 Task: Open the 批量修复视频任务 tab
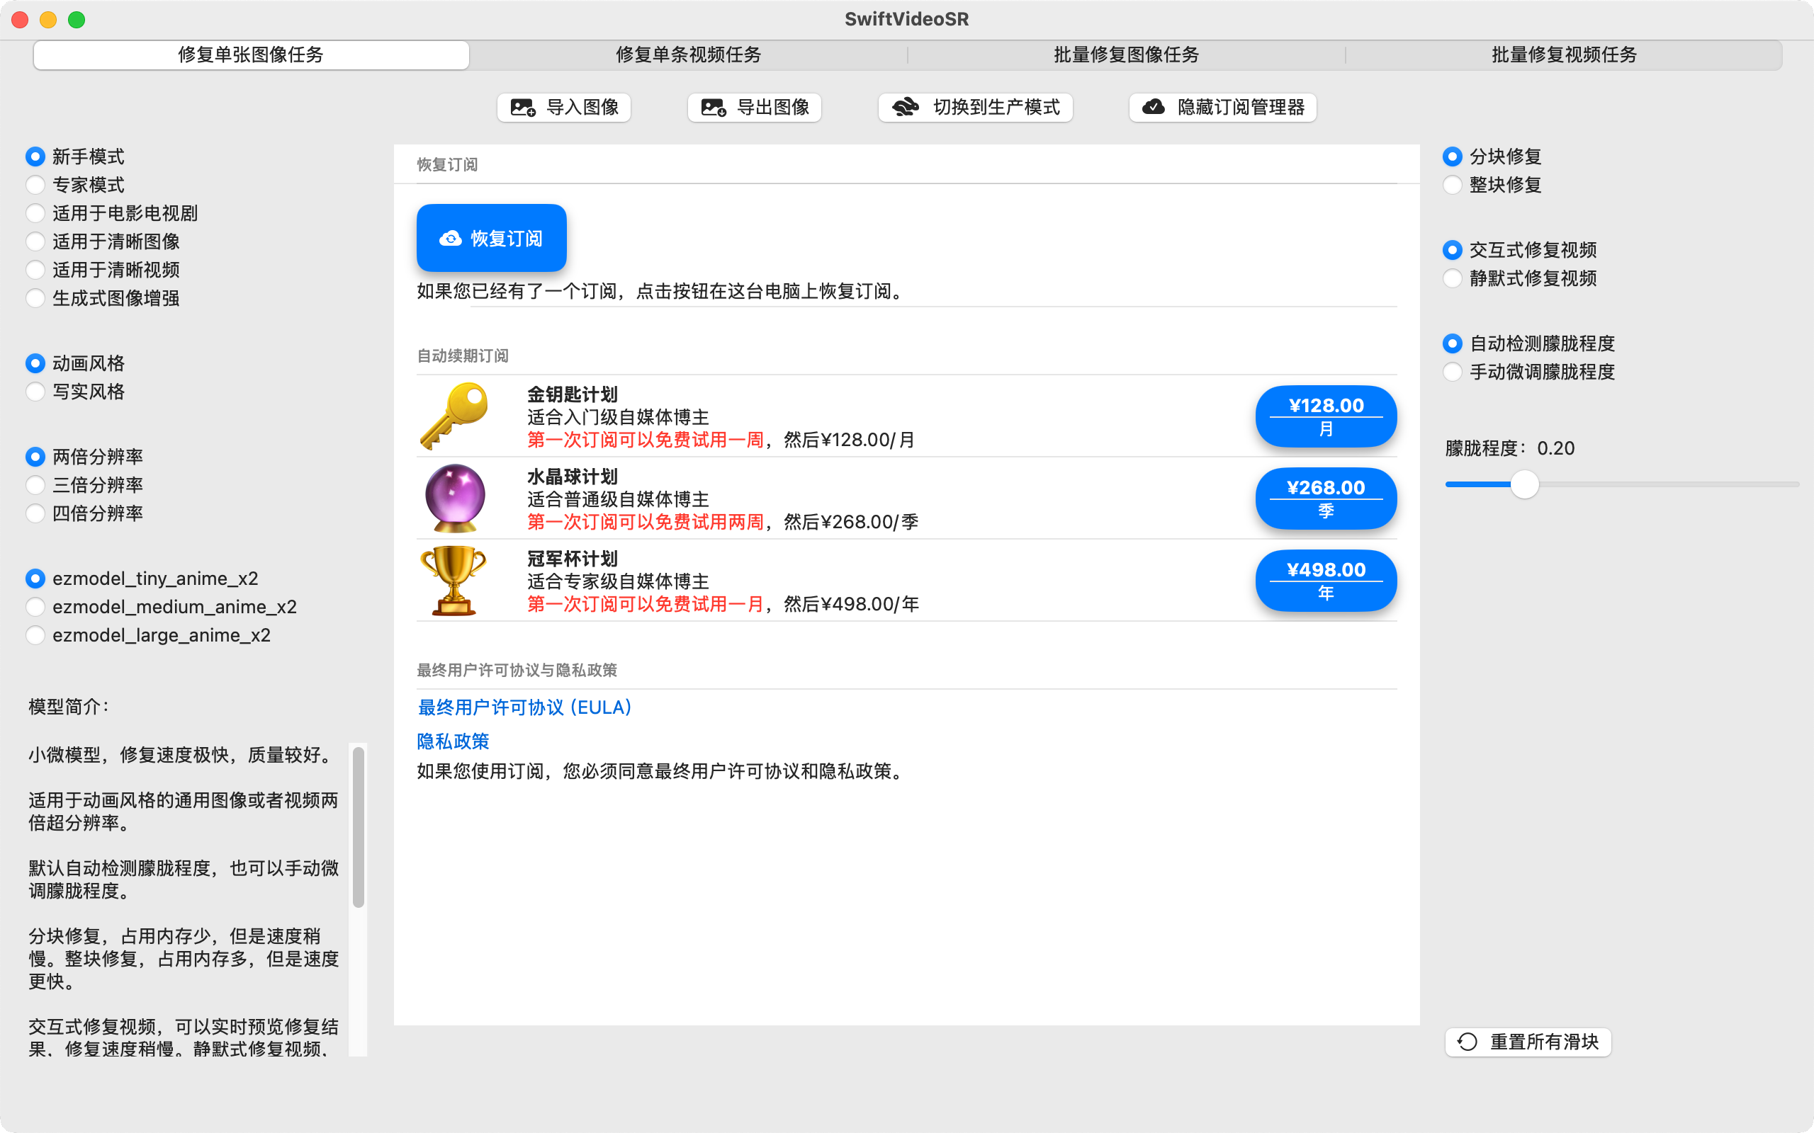click(x=1564, y=55)
